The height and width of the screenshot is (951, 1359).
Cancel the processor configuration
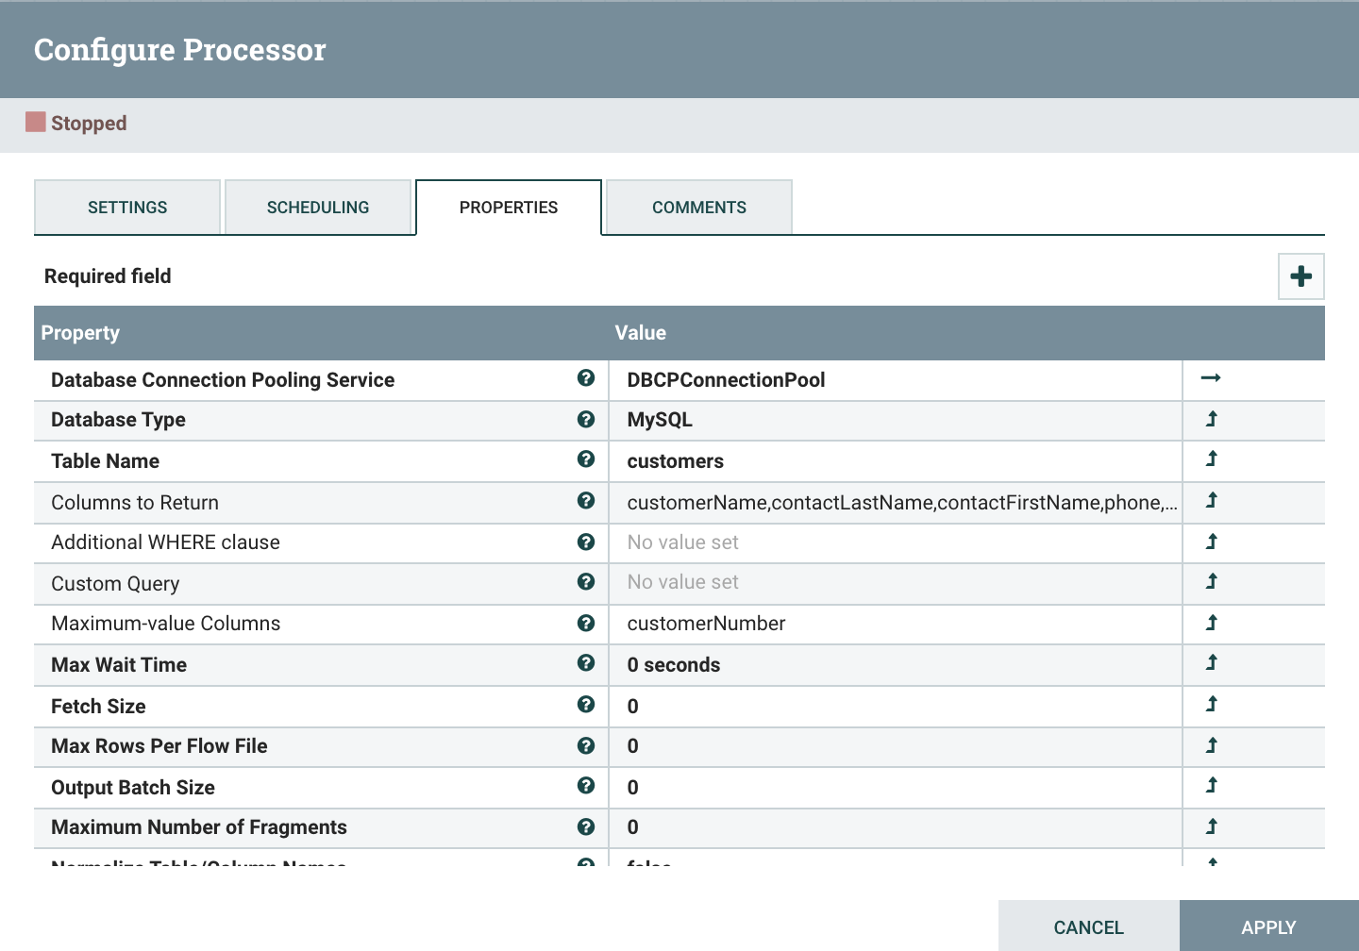[x=1089, y=926]
